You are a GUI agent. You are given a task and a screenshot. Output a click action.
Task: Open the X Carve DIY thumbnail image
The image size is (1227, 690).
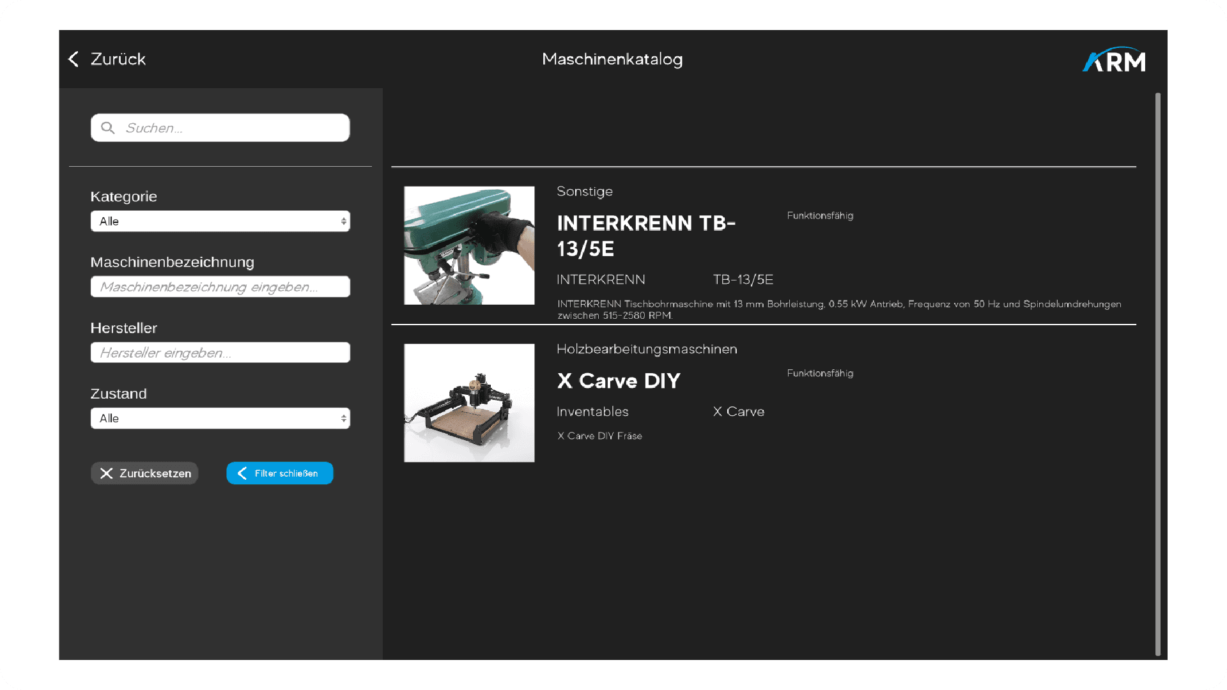(x=469, y=403)
